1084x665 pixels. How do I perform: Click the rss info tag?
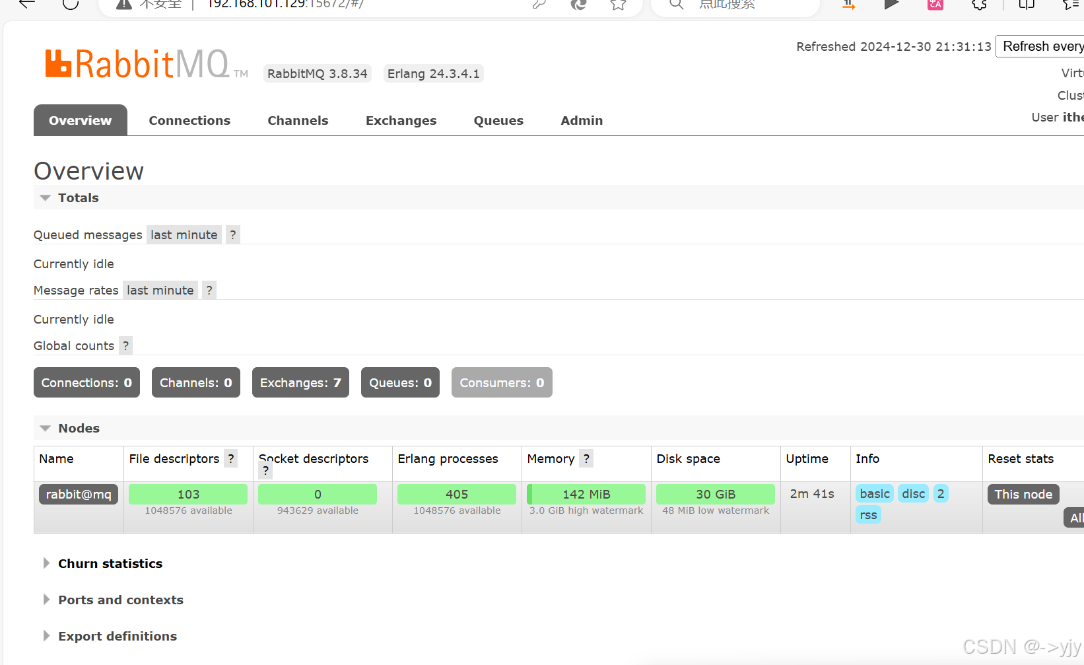point(868,514)
